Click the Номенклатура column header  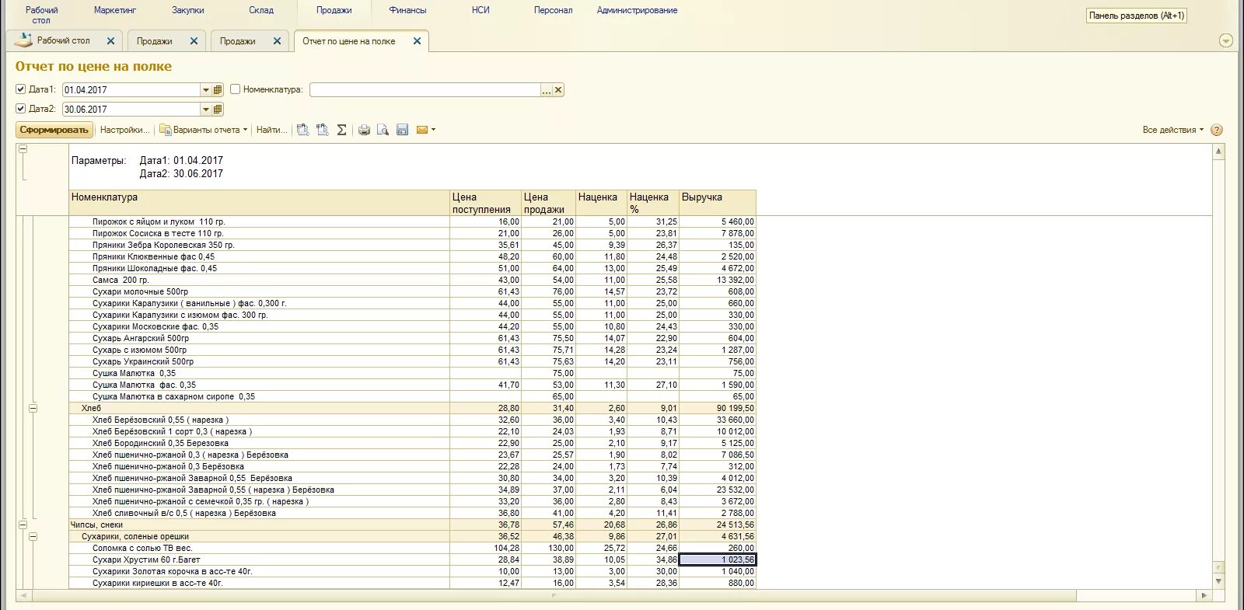(259, 203)
